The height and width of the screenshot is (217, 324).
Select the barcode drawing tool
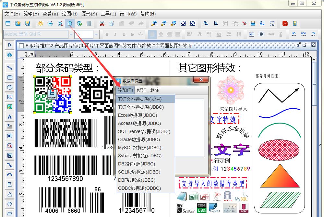pyautogui.click(x=10, y=136)
